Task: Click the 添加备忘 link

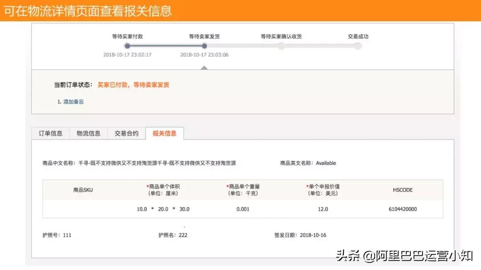Action: pos(73,101)
